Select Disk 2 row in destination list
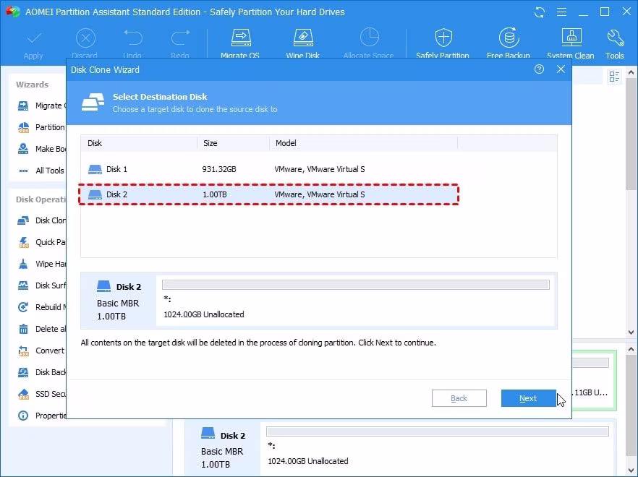This screenshot has height=477, width=638. tap(269, 194)
